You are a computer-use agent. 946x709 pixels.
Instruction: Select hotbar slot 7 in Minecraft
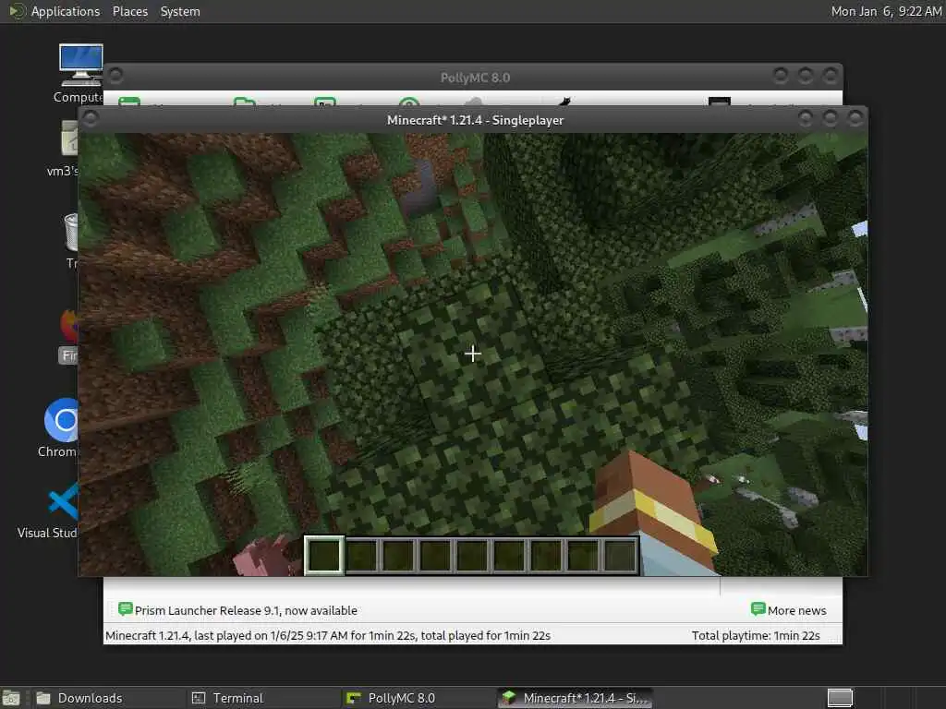pyautogui.click(x=546, y=555)
